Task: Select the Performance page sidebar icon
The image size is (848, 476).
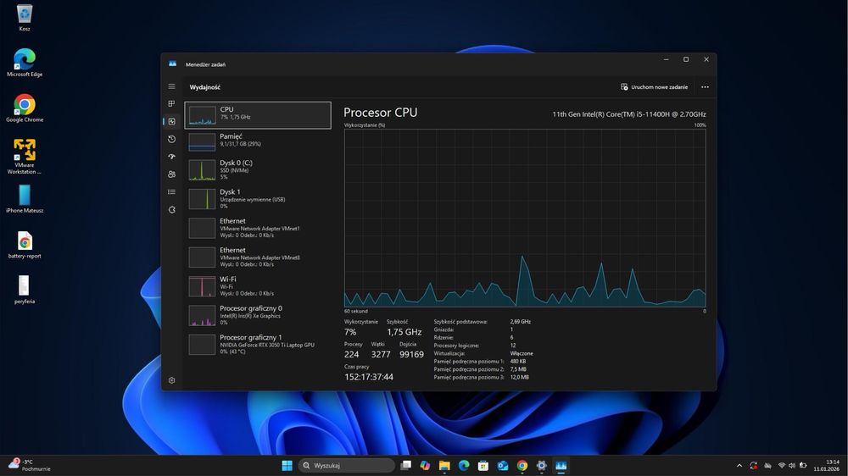Action: pyautogui.click(x=171, y=122)
